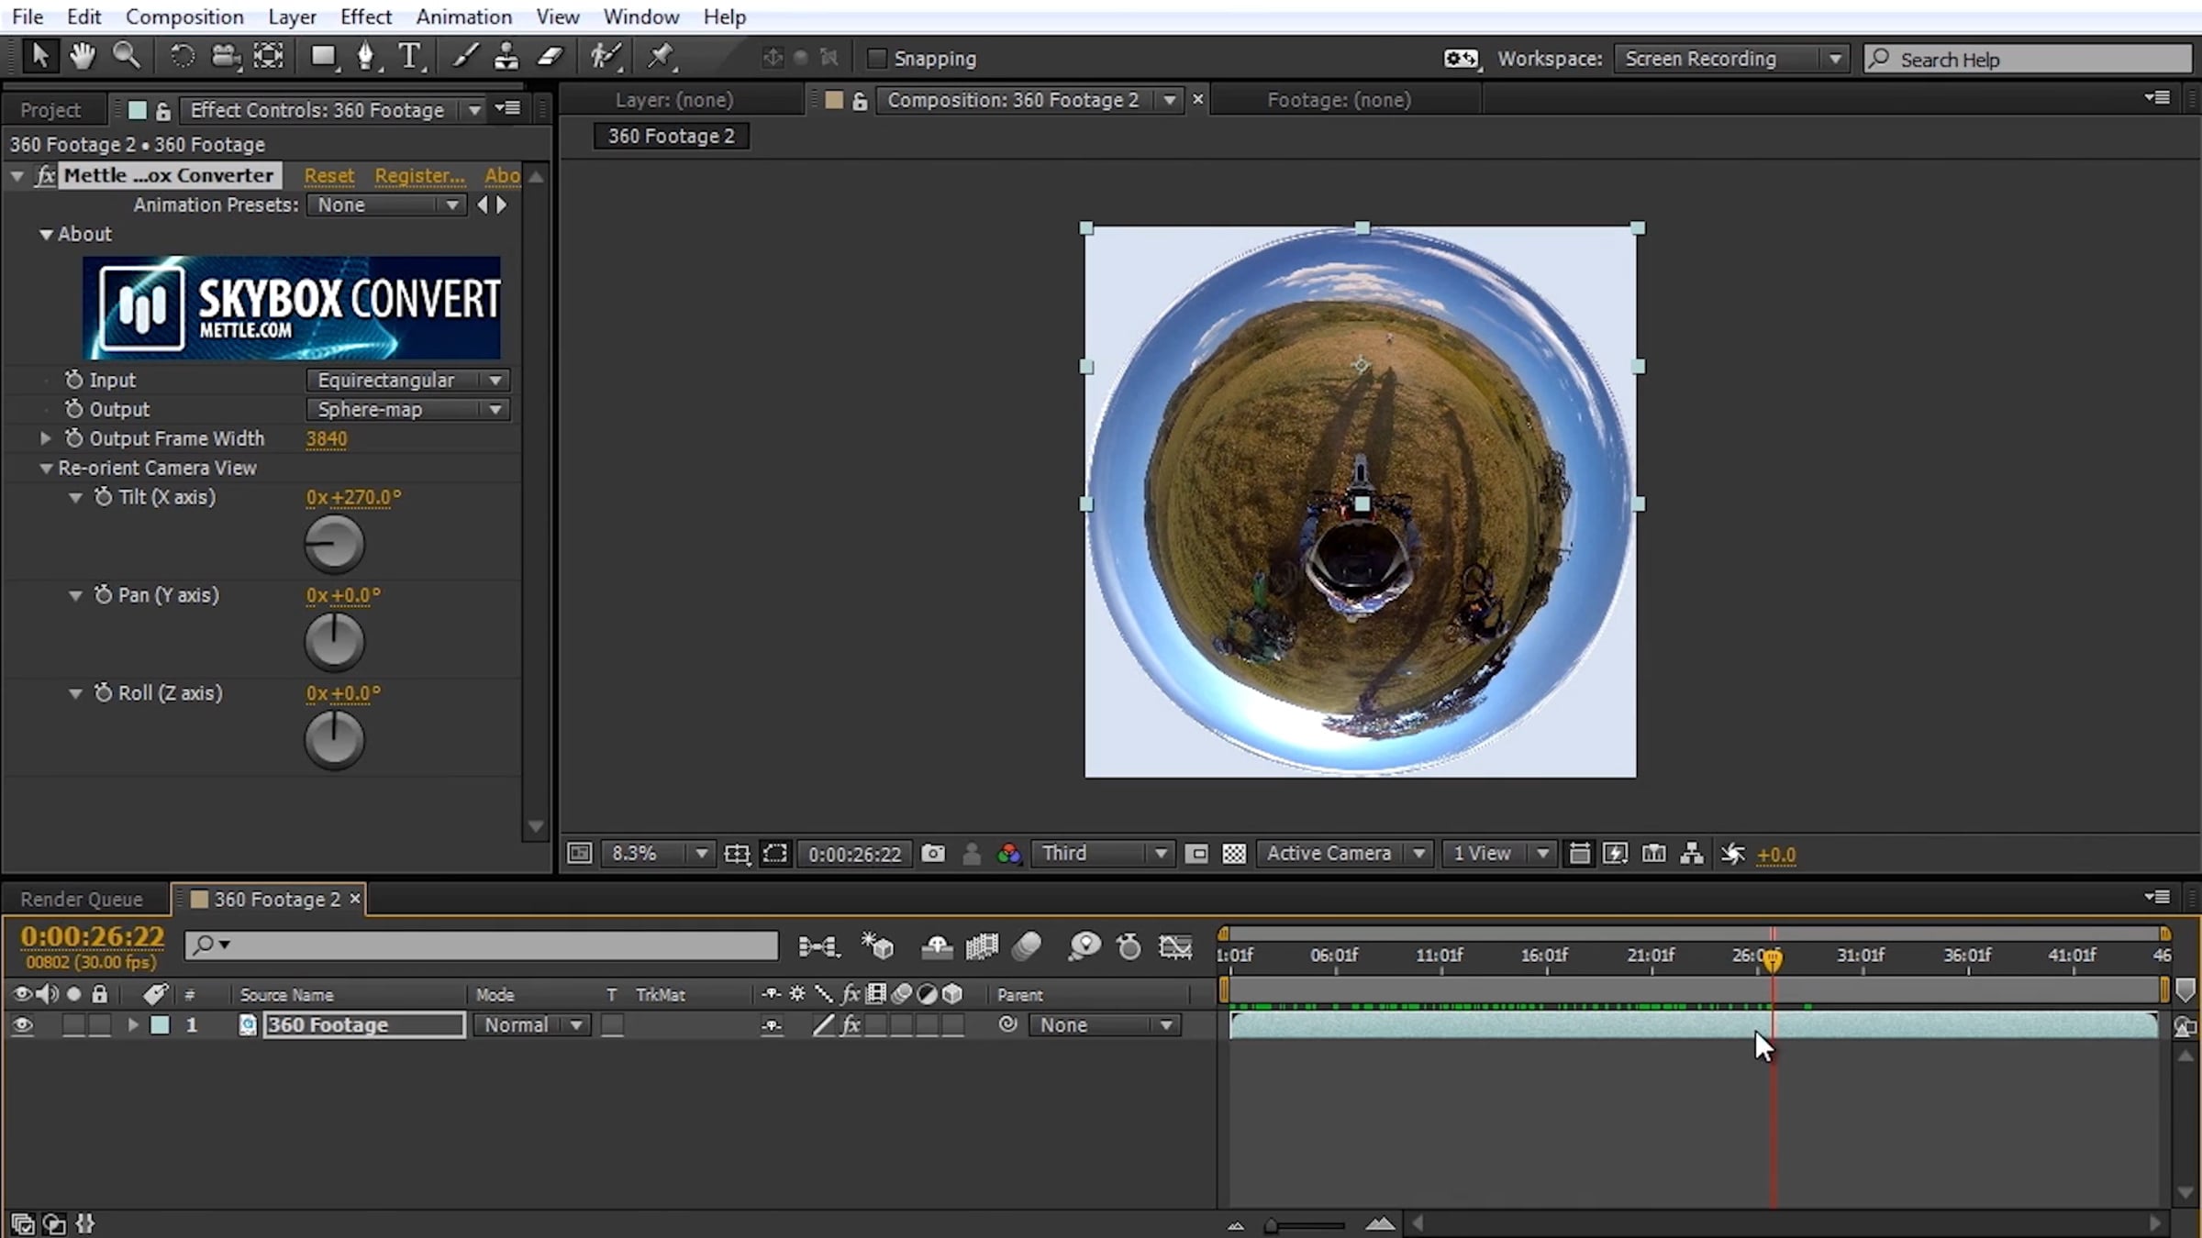Click the Search Help input field

click(2029, 60)
